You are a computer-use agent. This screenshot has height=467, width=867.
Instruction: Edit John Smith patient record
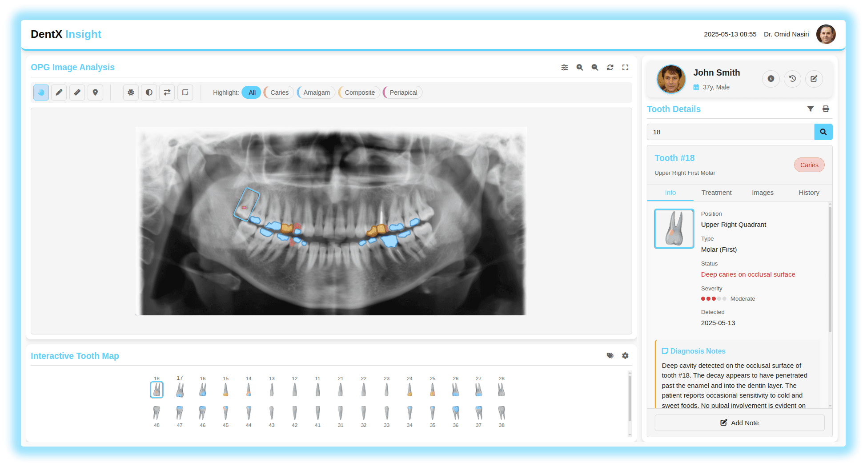point(814,79)
